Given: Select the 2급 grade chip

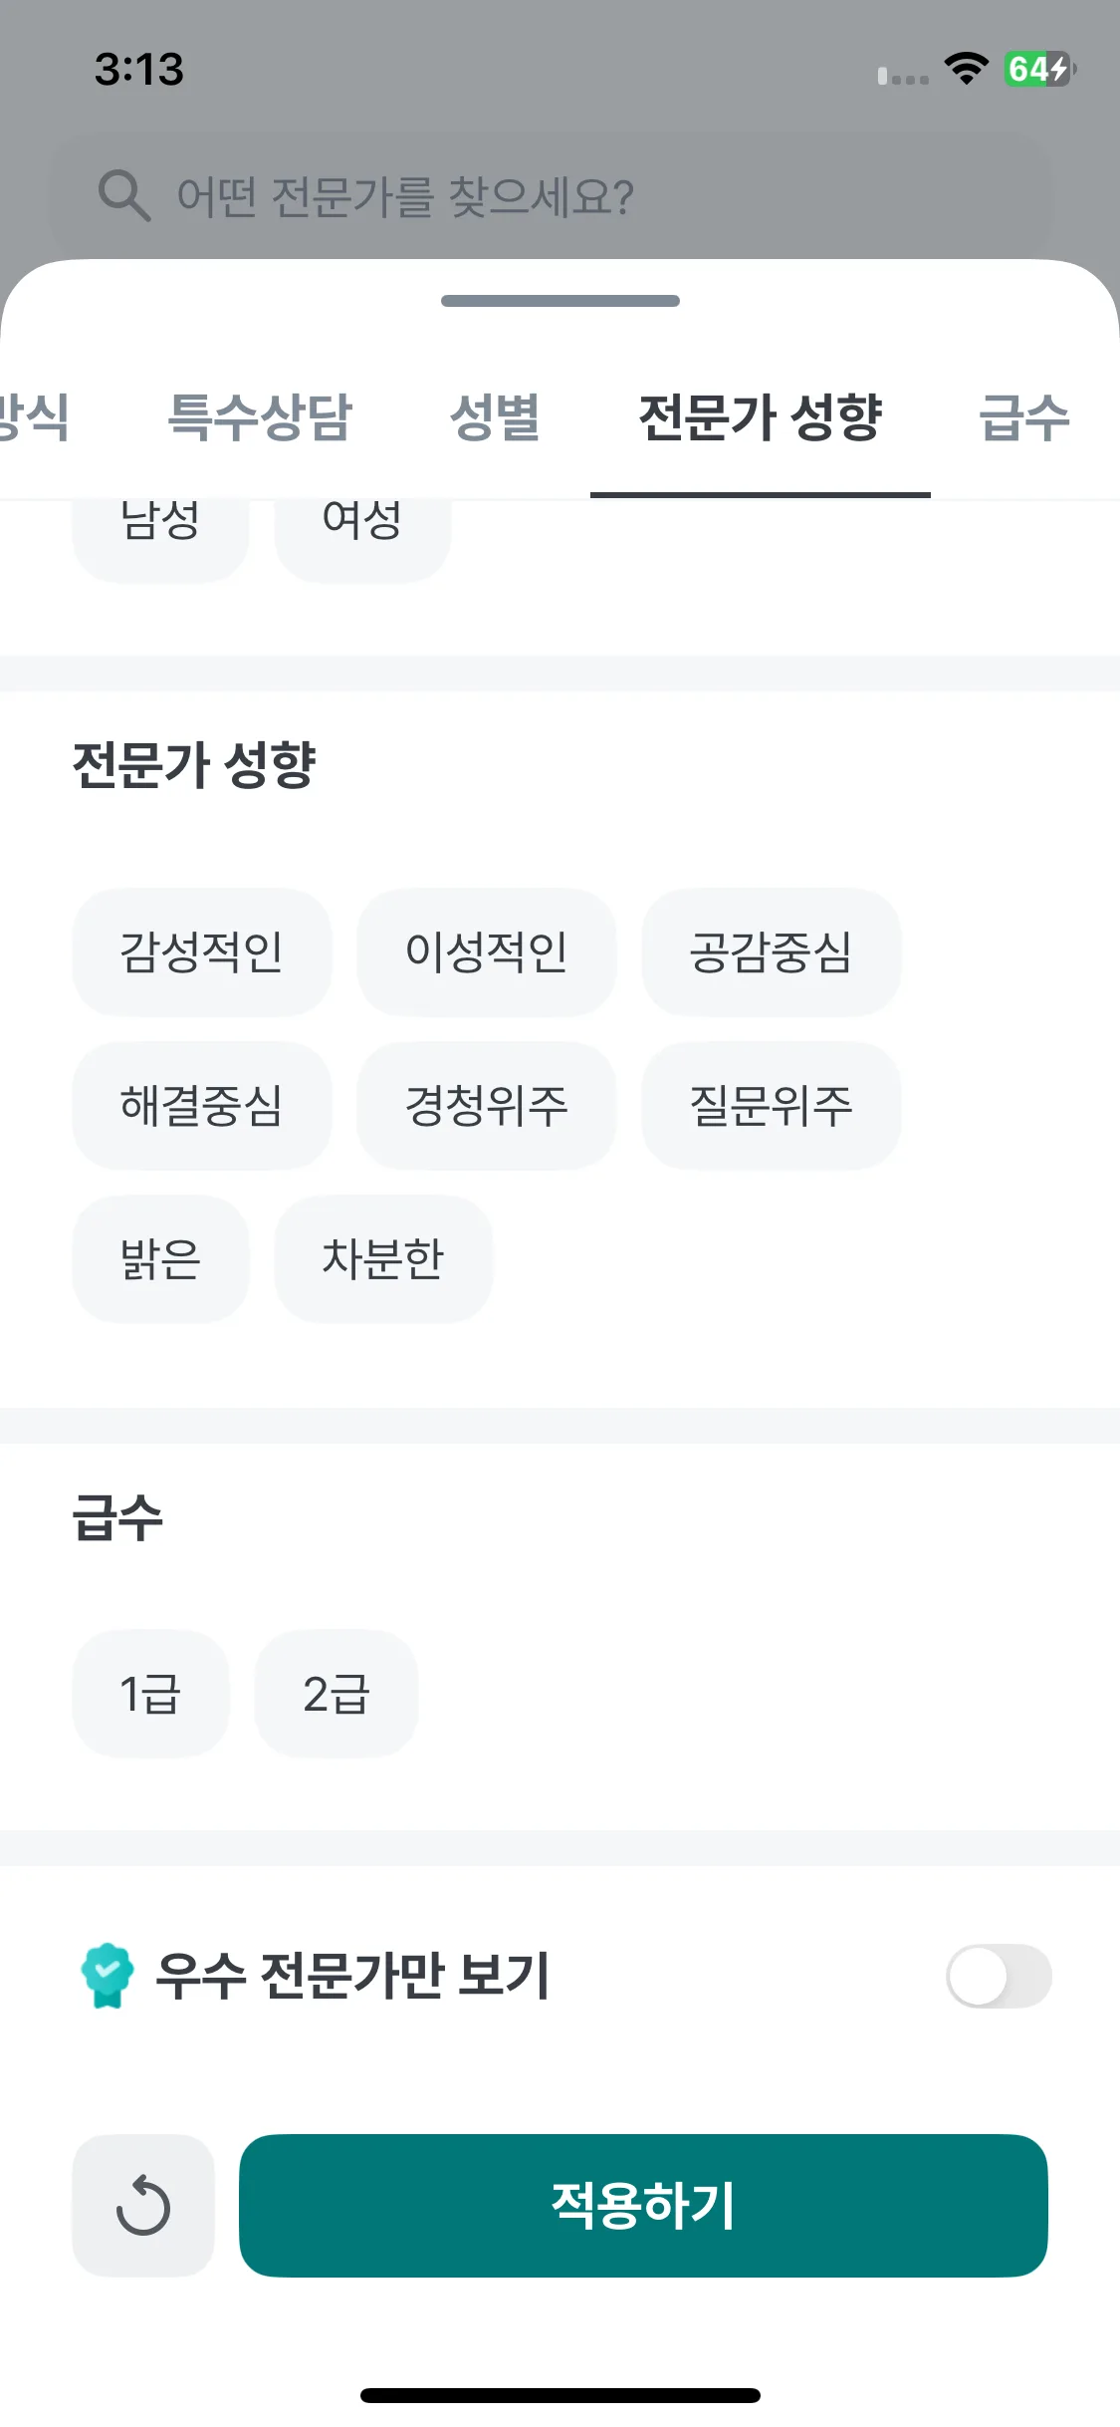Looking at the screenshot, I should pos(336,1694).
